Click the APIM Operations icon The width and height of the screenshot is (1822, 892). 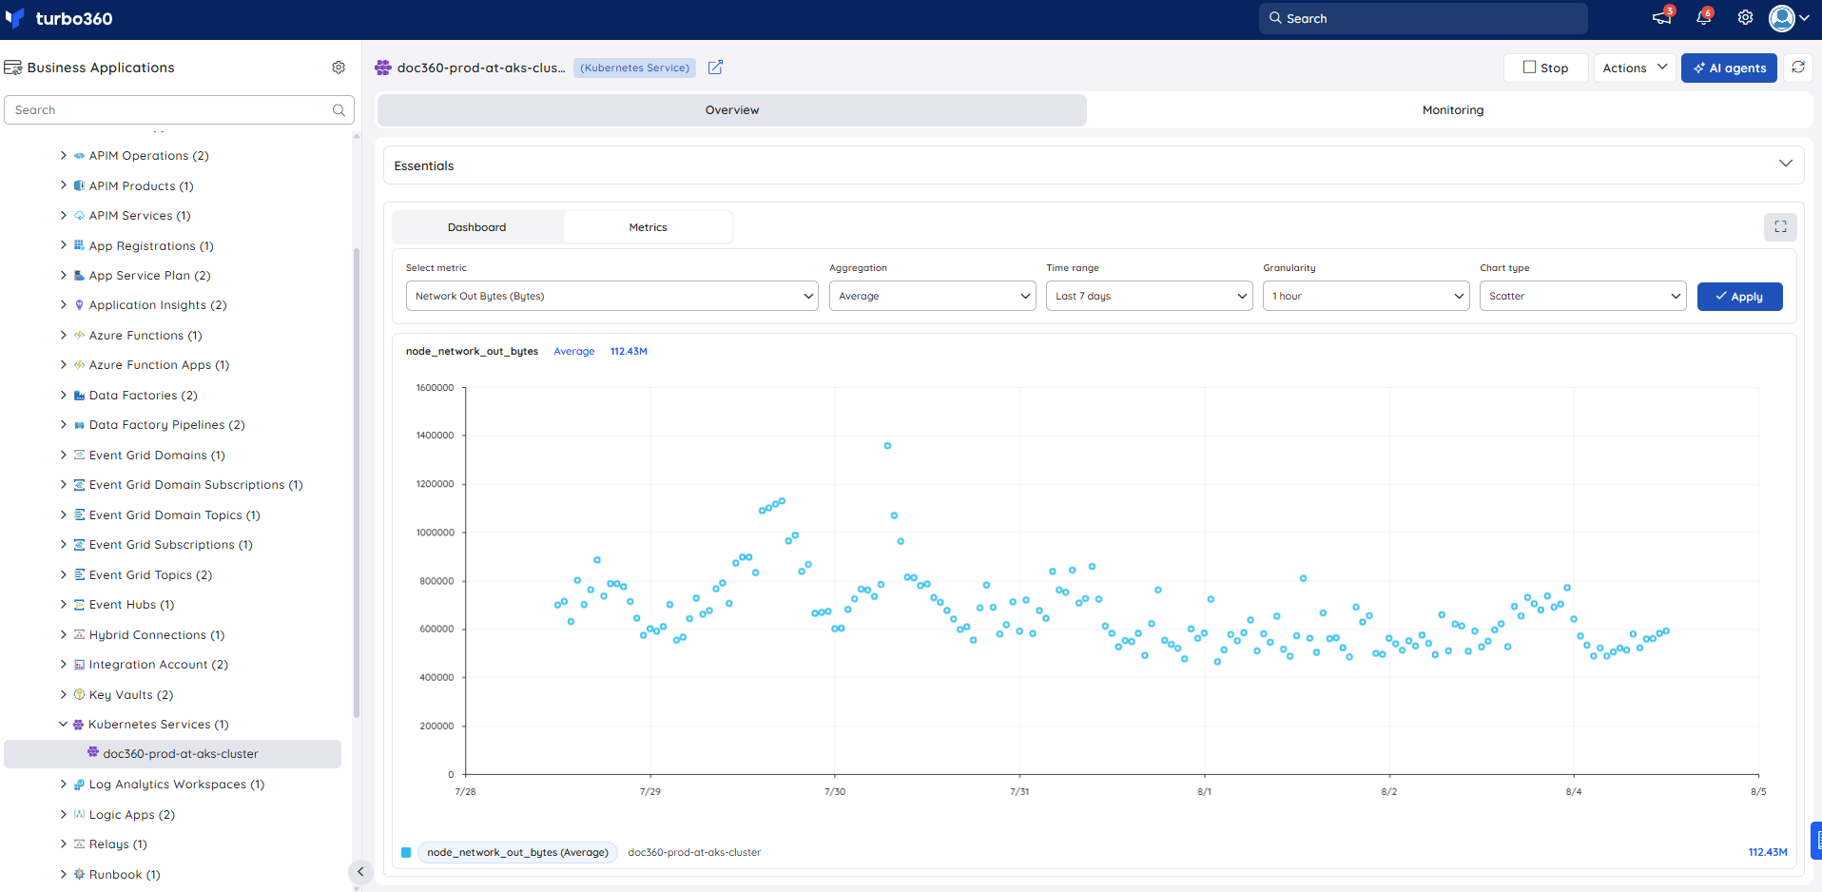79,156
